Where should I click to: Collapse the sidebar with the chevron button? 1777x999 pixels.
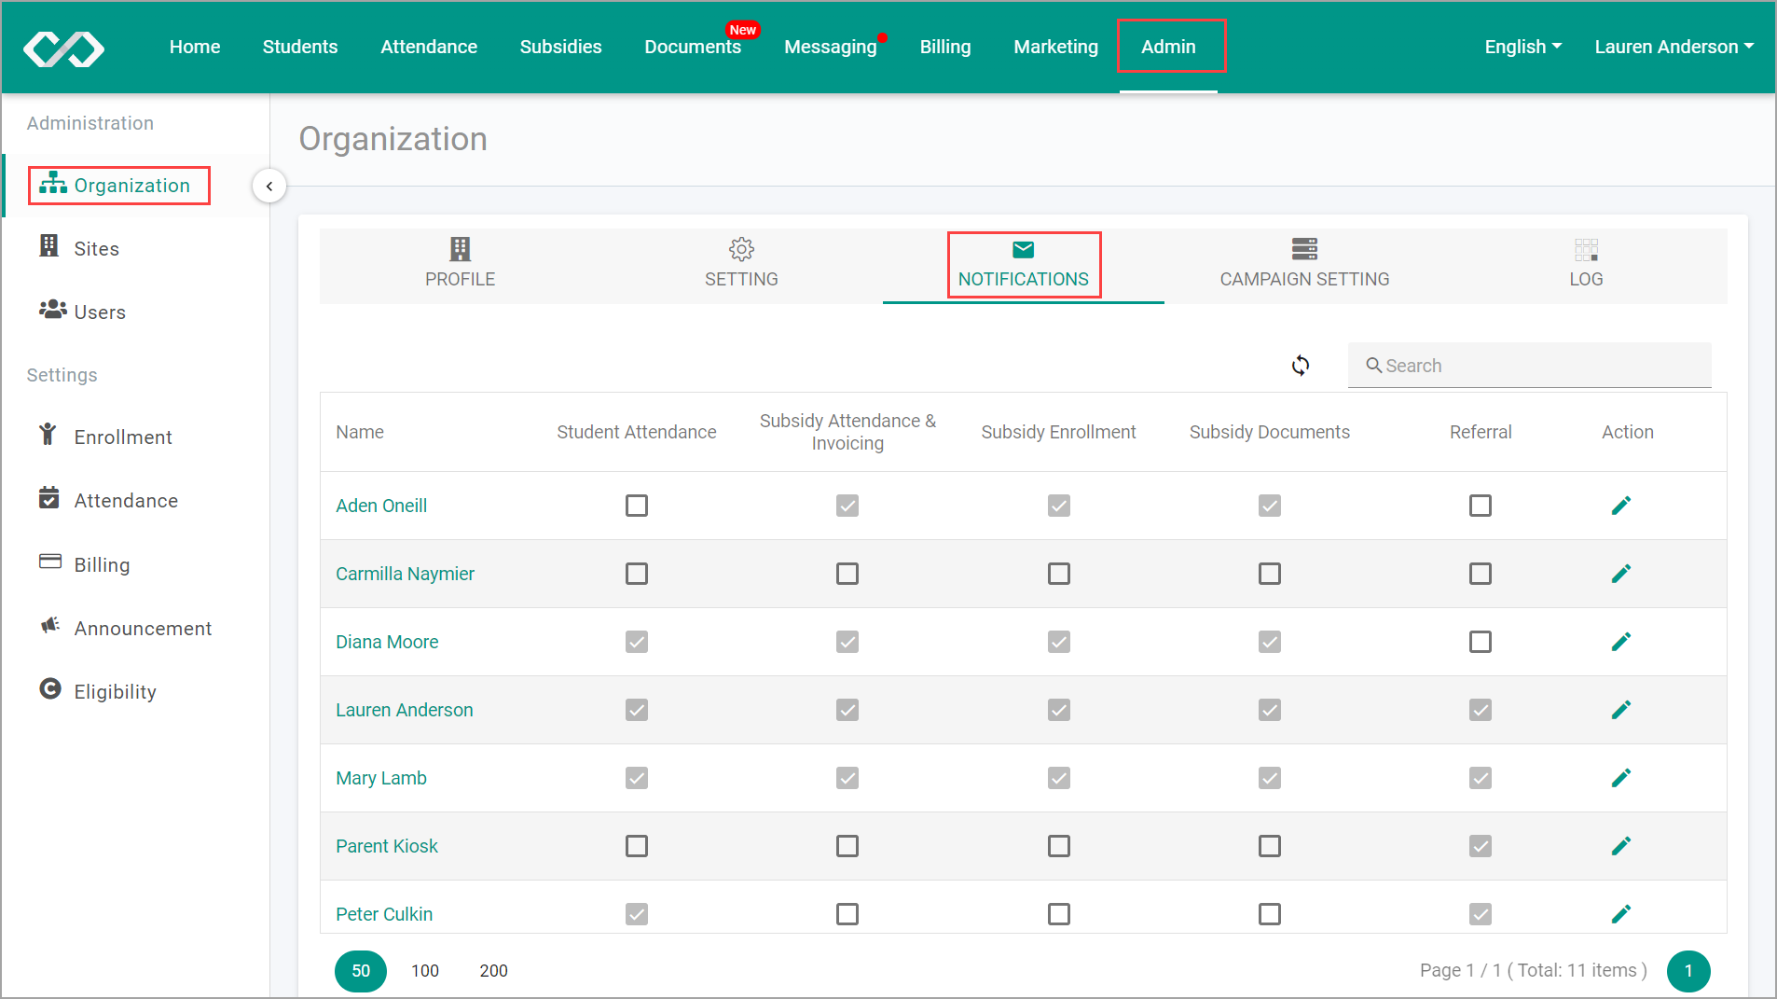[x=269, y=186]
